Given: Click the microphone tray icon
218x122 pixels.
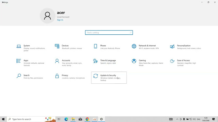Looking at the screenshot, I should (184, 119).
